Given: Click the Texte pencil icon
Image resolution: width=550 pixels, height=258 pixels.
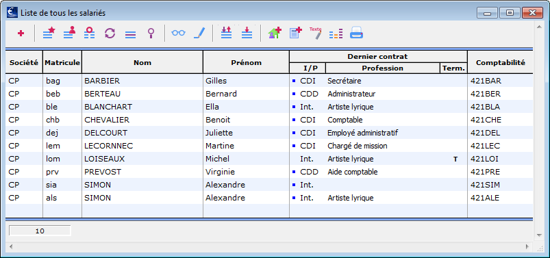Looking at the screenshot, I should tap(315, 34).
